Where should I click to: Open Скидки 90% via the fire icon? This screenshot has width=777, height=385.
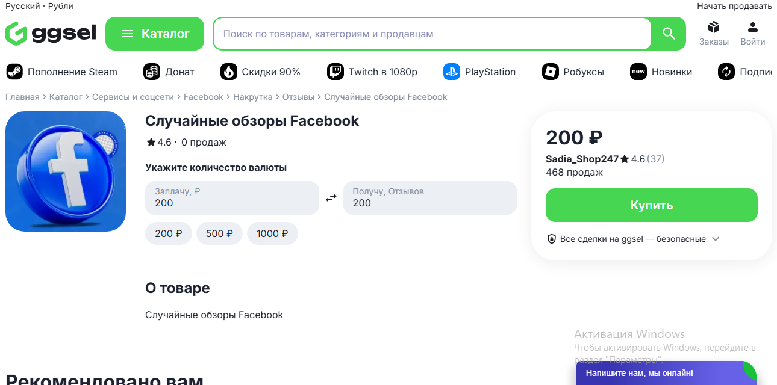[229, 71]
